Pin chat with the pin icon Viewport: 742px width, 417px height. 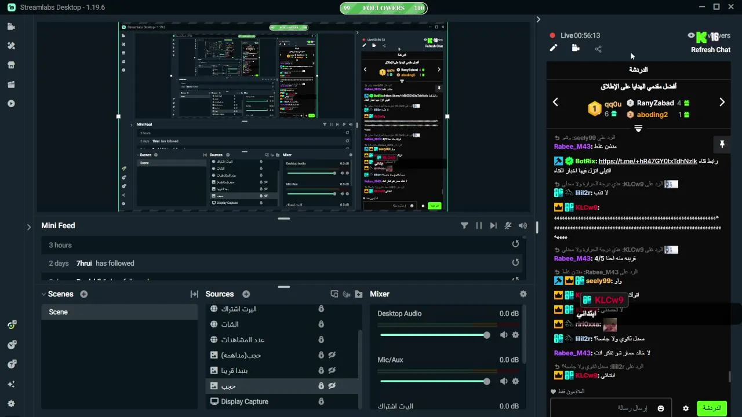[x=722, y=144]
